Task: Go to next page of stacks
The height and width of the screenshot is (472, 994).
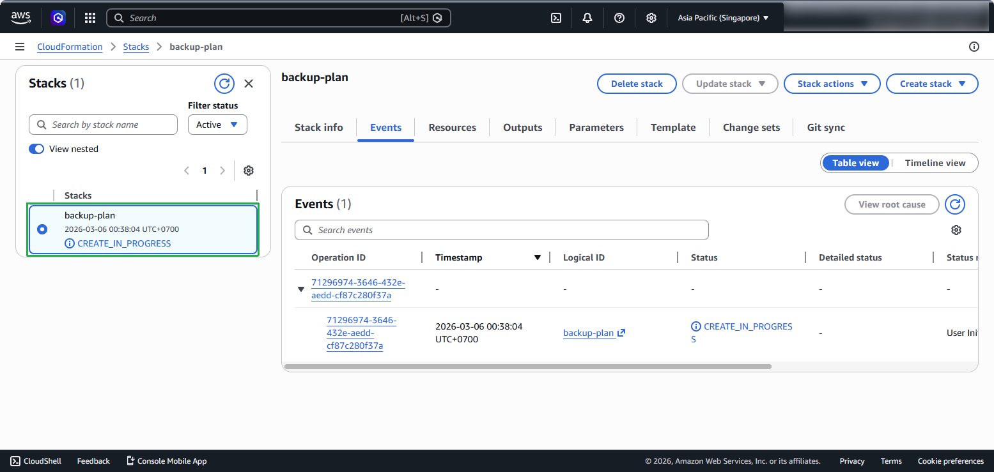Action: 222,171
